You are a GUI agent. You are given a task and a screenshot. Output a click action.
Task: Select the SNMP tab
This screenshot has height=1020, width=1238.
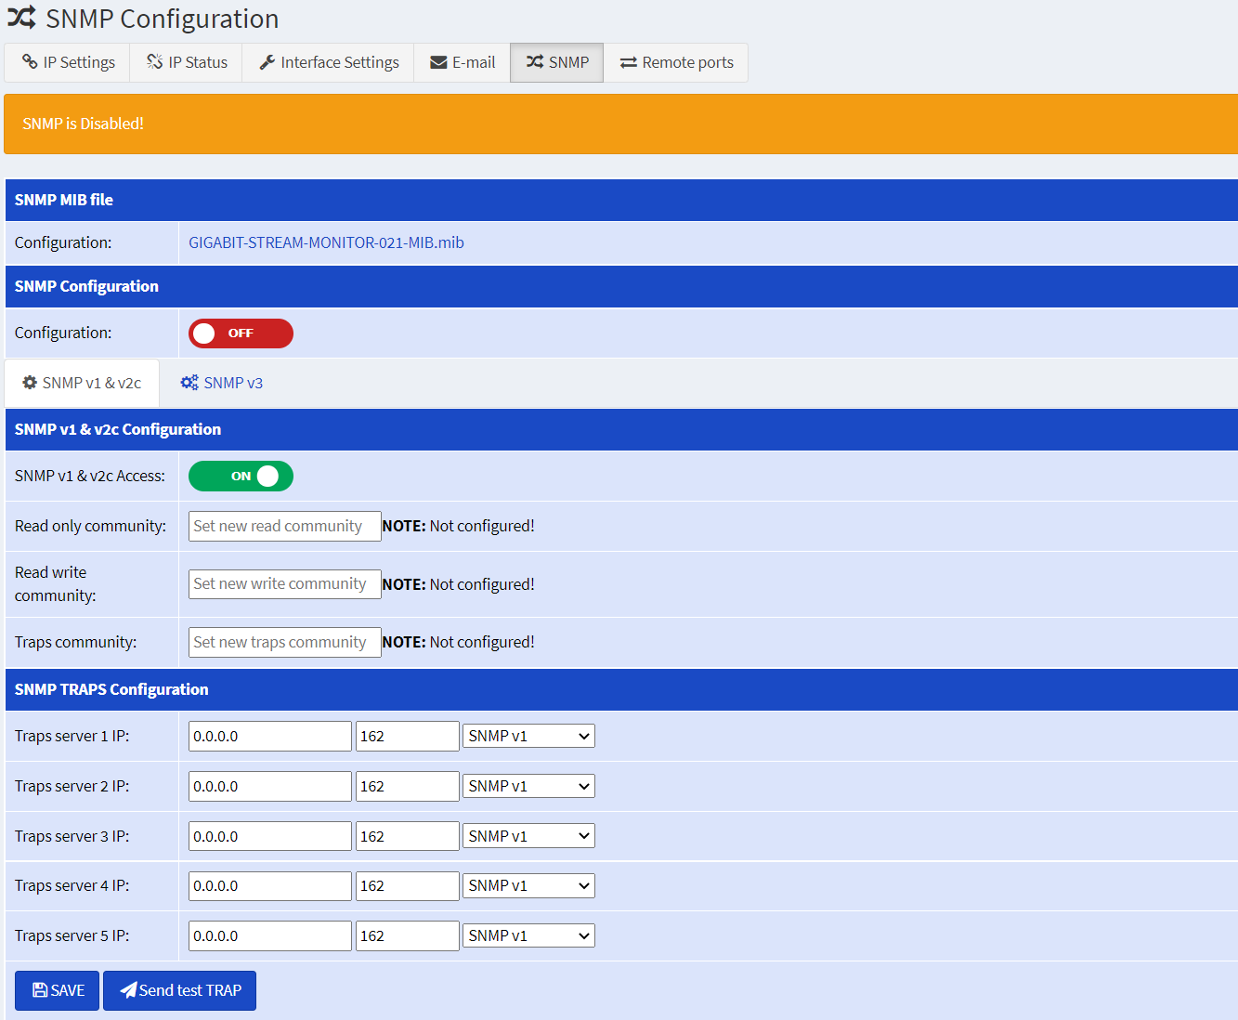pos(556,62)
